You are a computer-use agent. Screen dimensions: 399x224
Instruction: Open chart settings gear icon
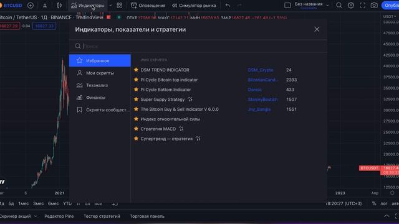click(350, 6)
